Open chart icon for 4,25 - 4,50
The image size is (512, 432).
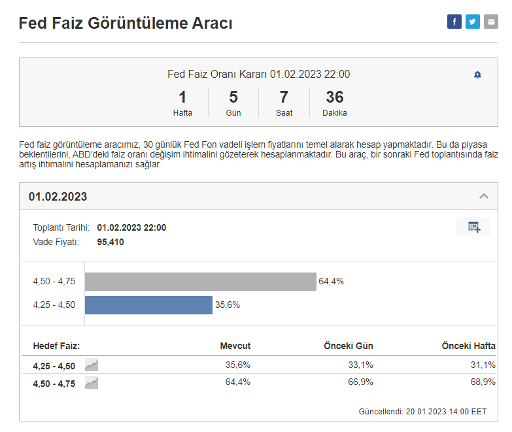pos(92,365)
